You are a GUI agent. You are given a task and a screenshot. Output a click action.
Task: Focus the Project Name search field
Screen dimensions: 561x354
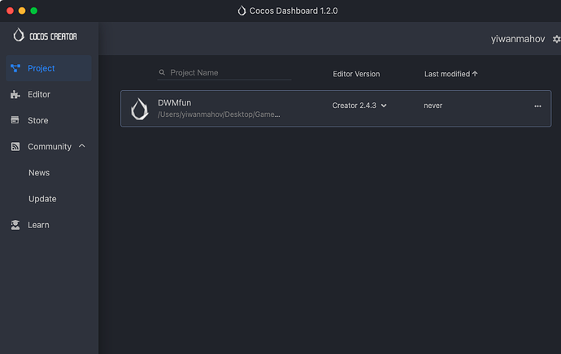coord(228,73)
